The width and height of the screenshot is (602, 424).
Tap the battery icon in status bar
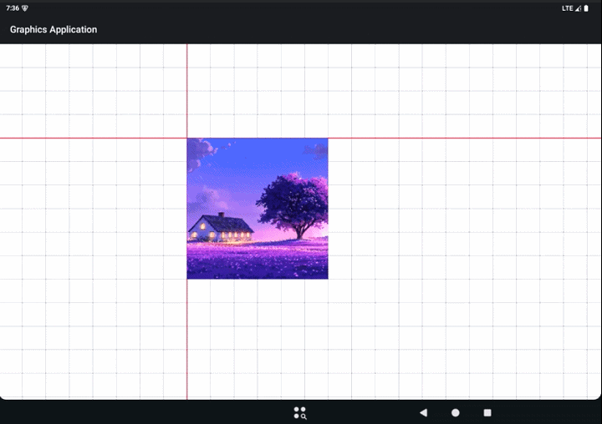click(586, 8)
